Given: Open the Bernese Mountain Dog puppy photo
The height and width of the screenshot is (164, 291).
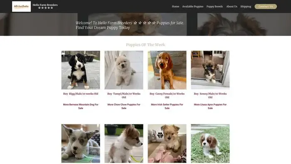Looking at the screenshot, I should click(x=81, y=70).
